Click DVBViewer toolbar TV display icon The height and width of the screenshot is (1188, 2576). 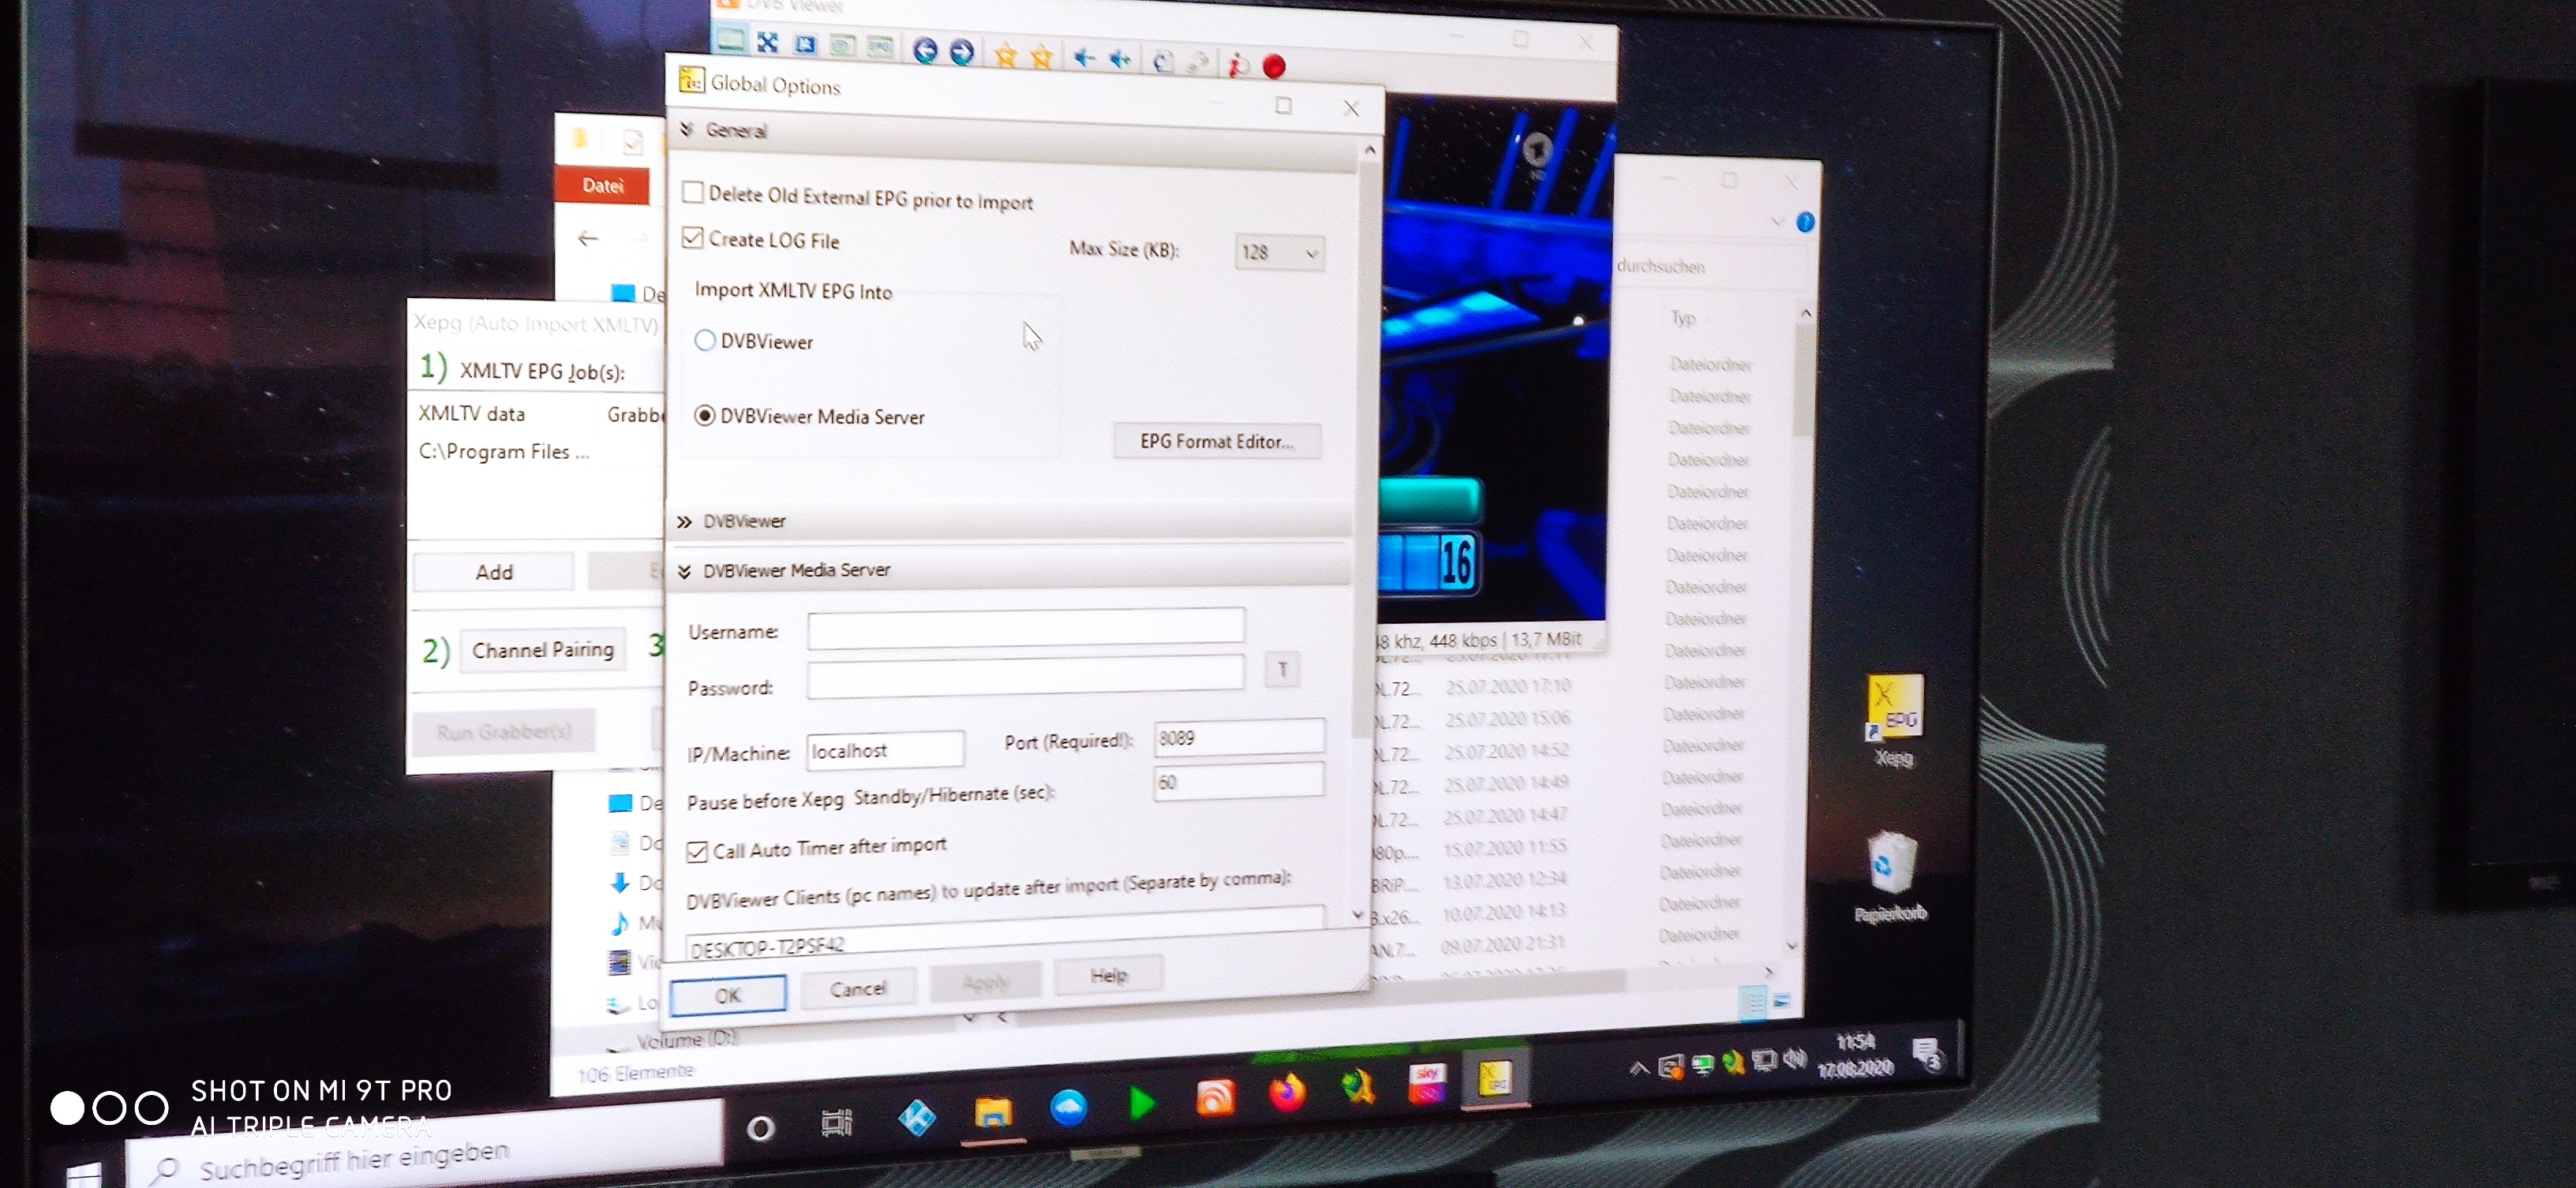[x=730, y=40]
